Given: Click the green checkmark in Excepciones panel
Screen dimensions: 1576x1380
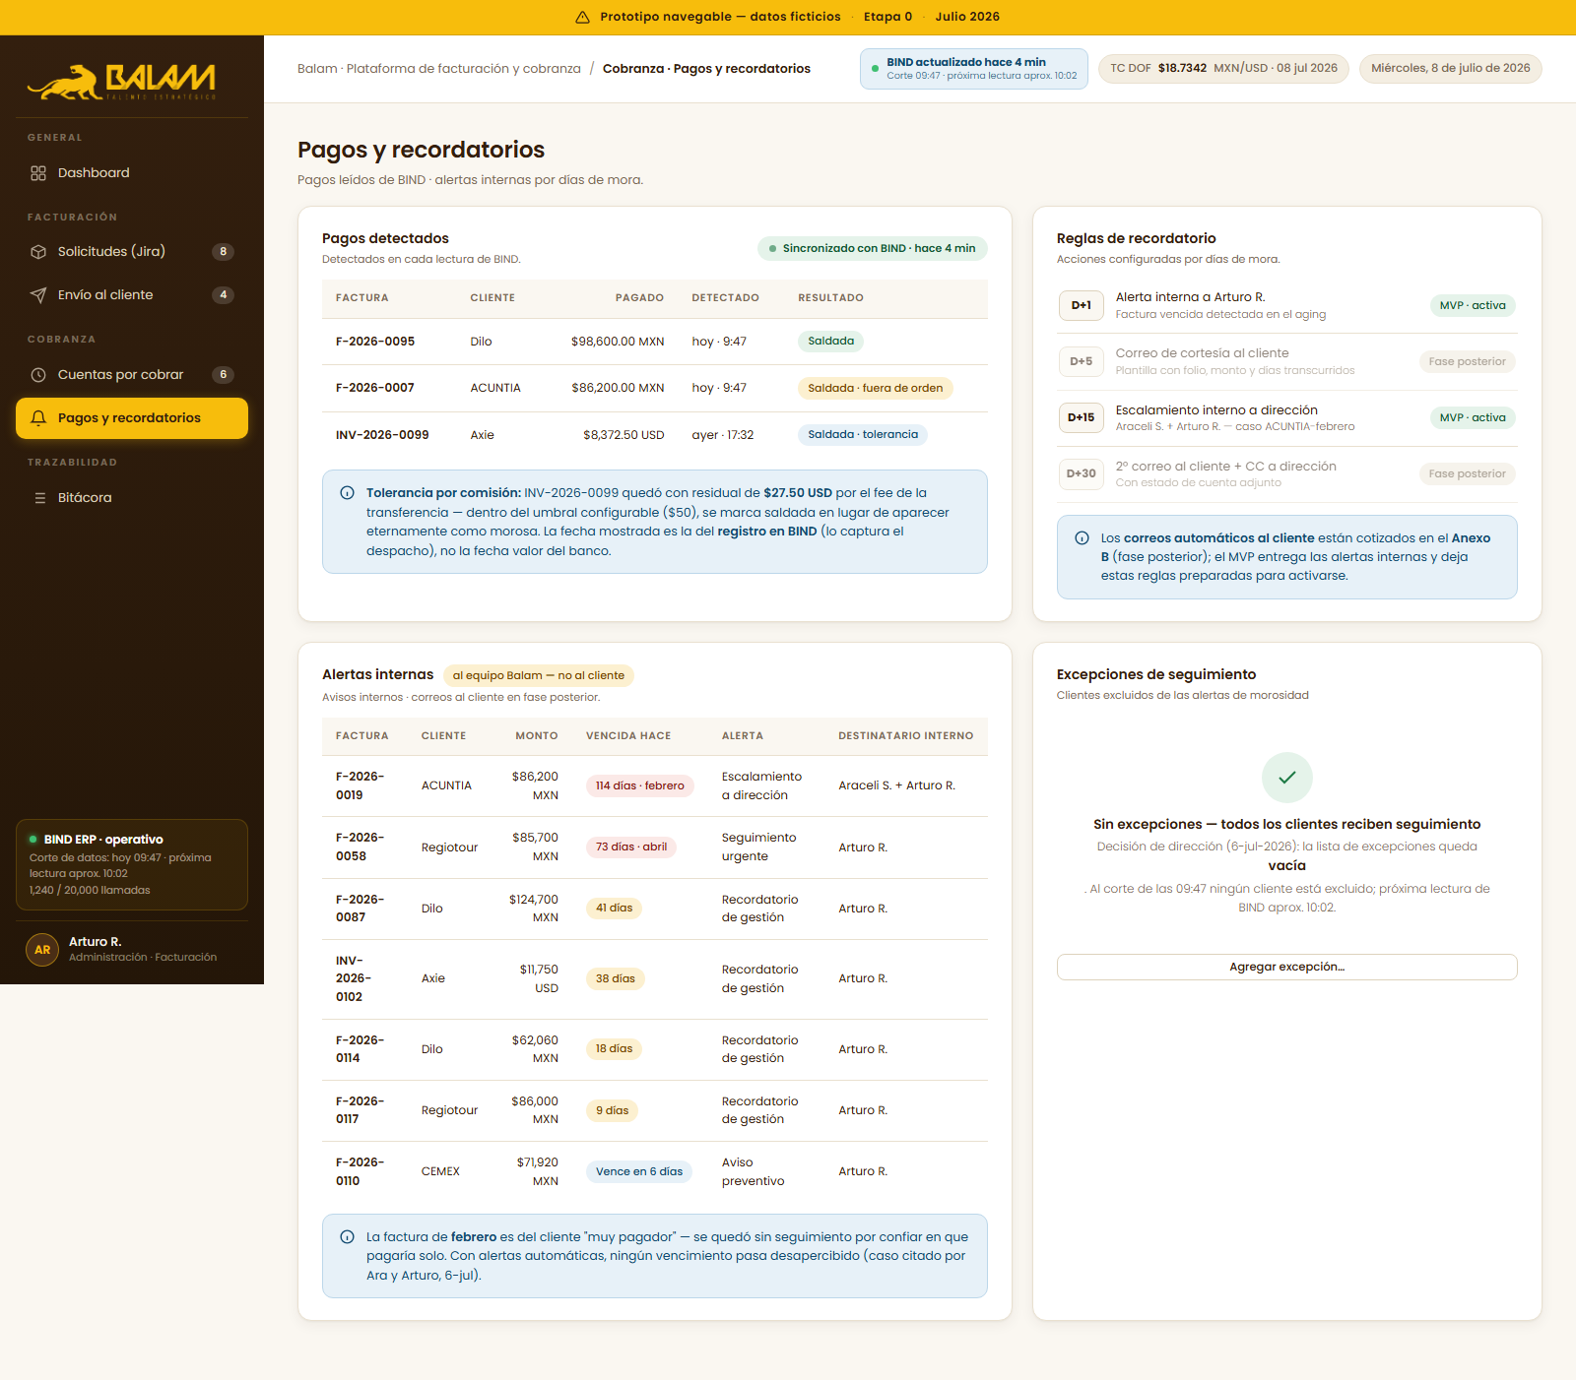Looking at the screenshot, I should point(1286,778).
